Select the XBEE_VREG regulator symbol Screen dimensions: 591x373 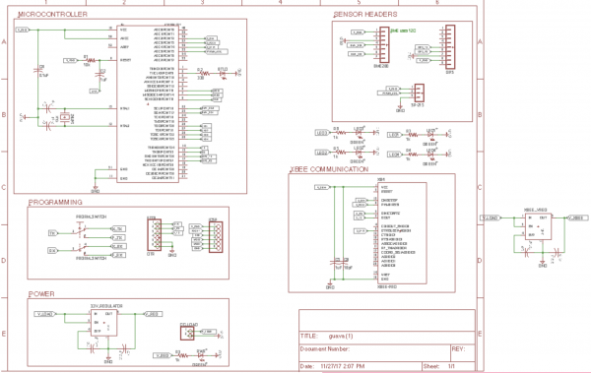[x=538, y=226]
